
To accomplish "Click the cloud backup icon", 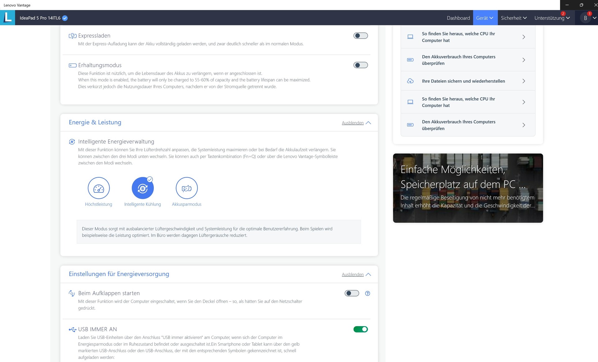I will tap(410, 81).
